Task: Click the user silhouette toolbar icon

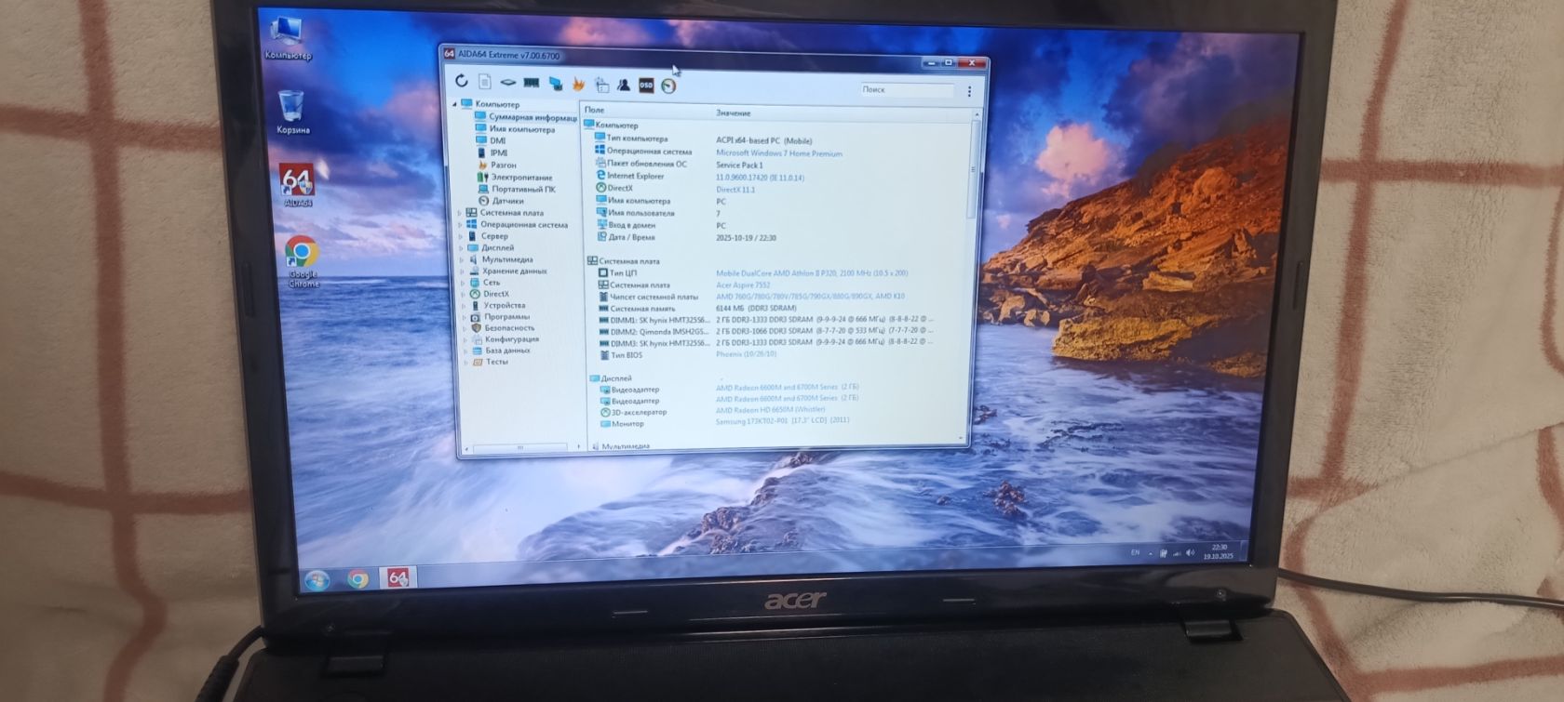Action: (x=624, y=85)
